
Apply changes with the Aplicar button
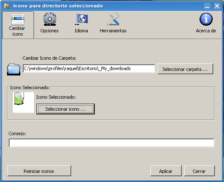[x=166, y=171]
